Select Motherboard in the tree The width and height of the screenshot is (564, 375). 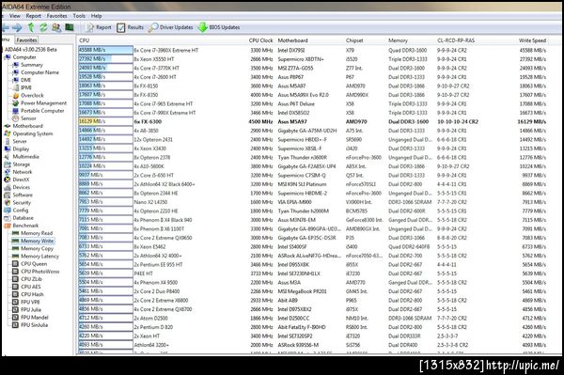[27, 126]
